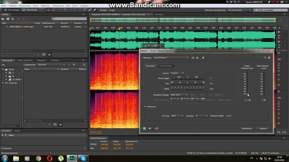289x162 pixels.
Task: Switch to Markers tab
Action: pyautogui.click(x=41, y=60)
